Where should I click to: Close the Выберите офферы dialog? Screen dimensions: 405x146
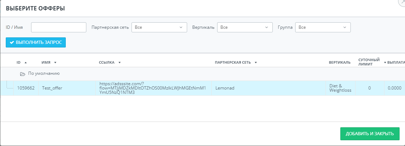click(x=402, y=2)
